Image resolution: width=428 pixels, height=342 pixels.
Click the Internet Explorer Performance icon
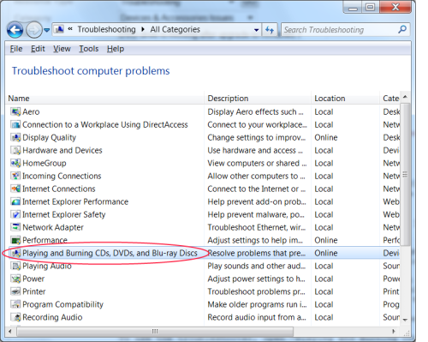coord(15,201)
